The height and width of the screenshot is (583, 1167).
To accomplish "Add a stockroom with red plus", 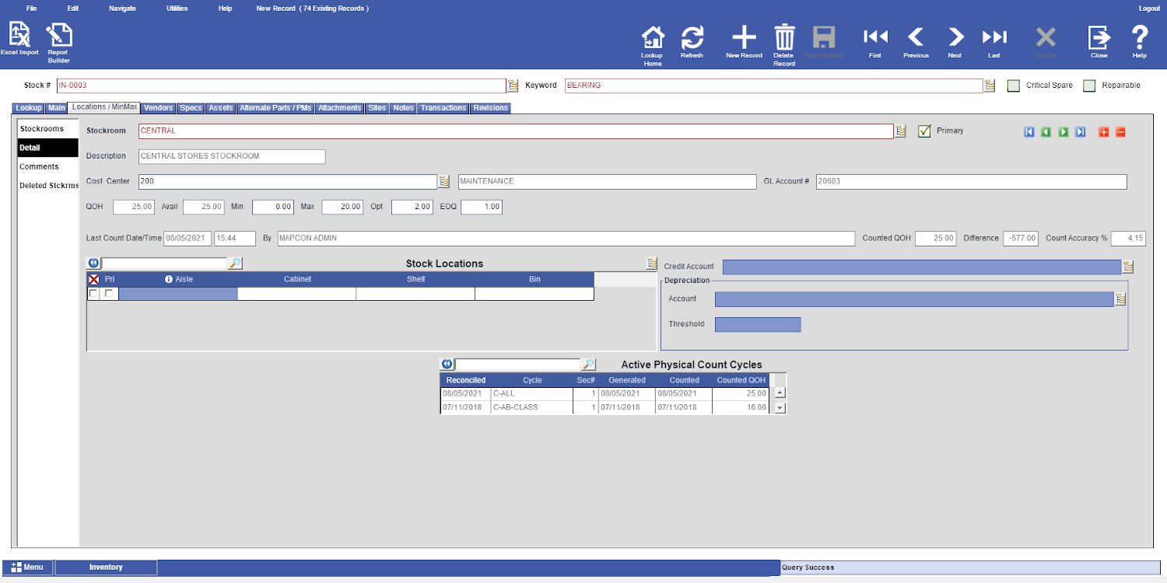I will (1103, 132).
